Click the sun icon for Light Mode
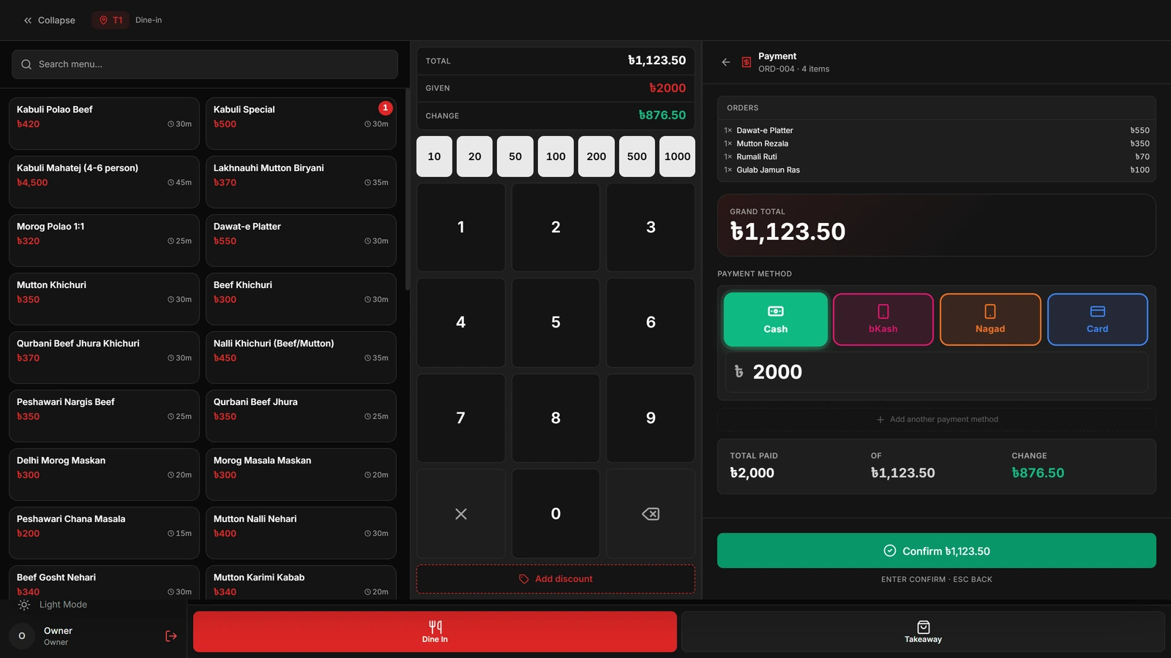 tap(24, 605)
